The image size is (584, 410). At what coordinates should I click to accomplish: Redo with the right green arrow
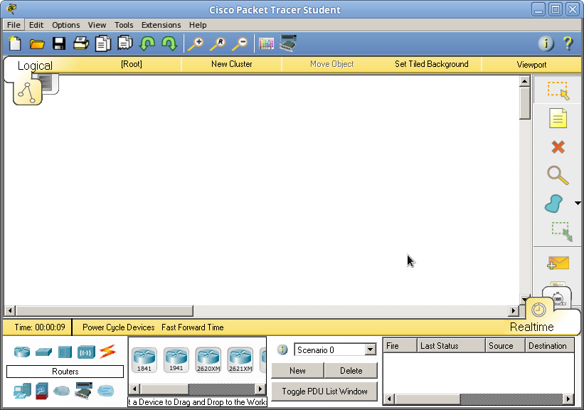tap(169, 43)
